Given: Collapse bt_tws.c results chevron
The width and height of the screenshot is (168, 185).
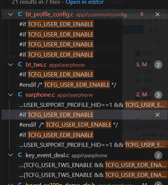Looking at the screenshot, I should click(11, 65).
